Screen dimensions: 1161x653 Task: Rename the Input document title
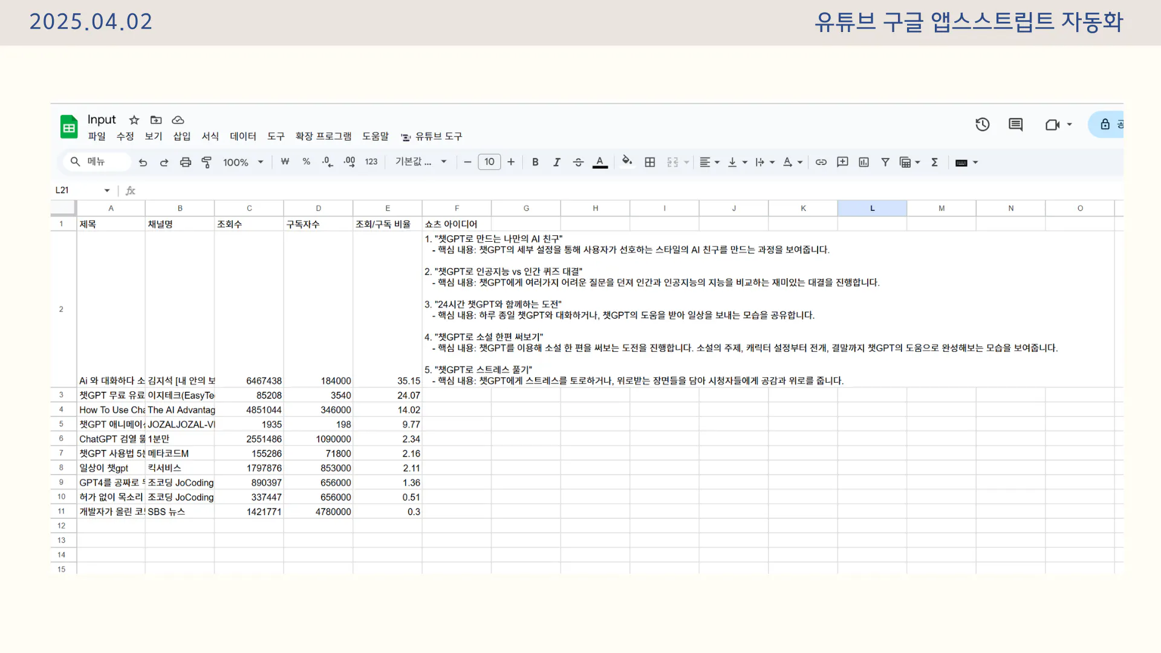point(102,120)
